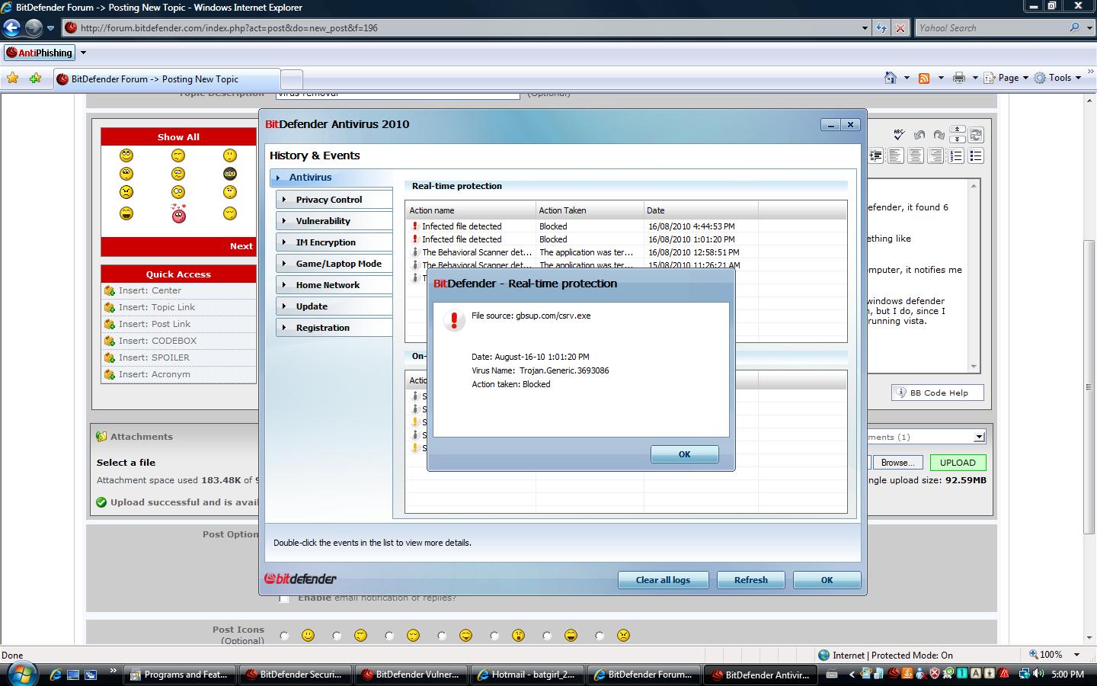Expand the Privacy Control section

pyautogui.click(x=334, y=200)
